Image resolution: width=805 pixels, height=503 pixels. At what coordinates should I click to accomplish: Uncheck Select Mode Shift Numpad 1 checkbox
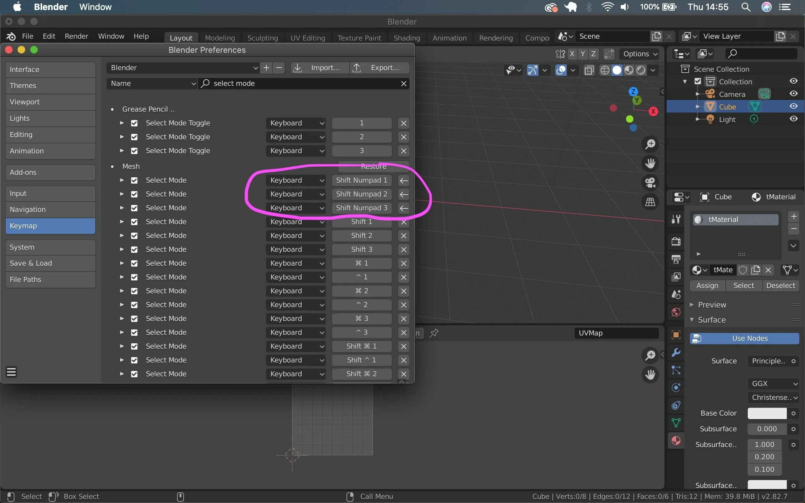tap(134, 180)
